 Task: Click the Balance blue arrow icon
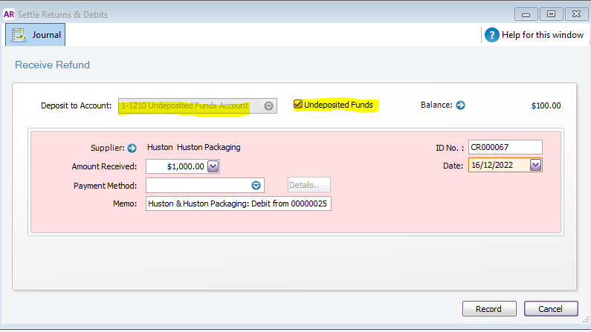(x=460, y=105)
